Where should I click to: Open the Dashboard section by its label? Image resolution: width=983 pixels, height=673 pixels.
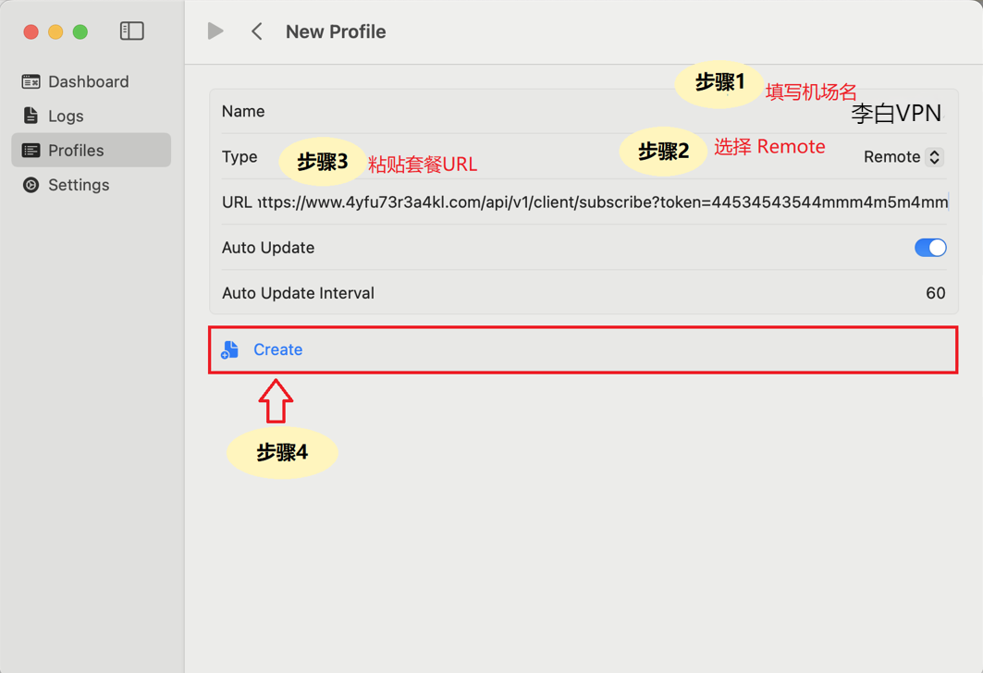pos(88,82)
